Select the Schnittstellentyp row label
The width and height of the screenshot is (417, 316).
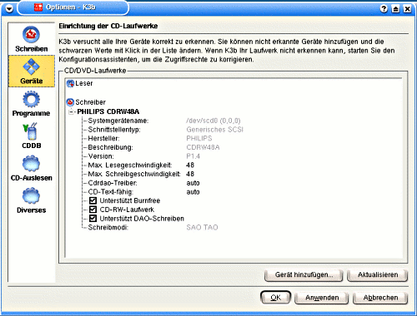[x=114, y=130]
